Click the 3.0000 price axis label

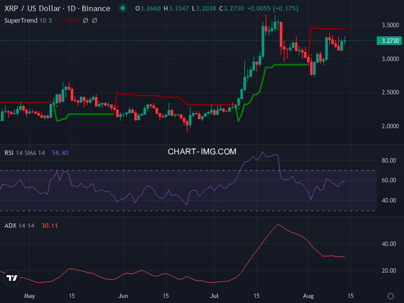(390, 59)
